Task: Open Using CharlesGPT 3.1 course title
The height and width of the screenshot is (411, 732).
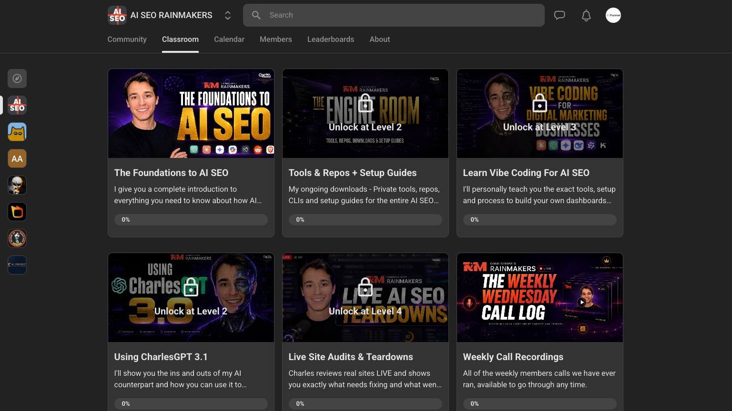Action: (161, 357)
